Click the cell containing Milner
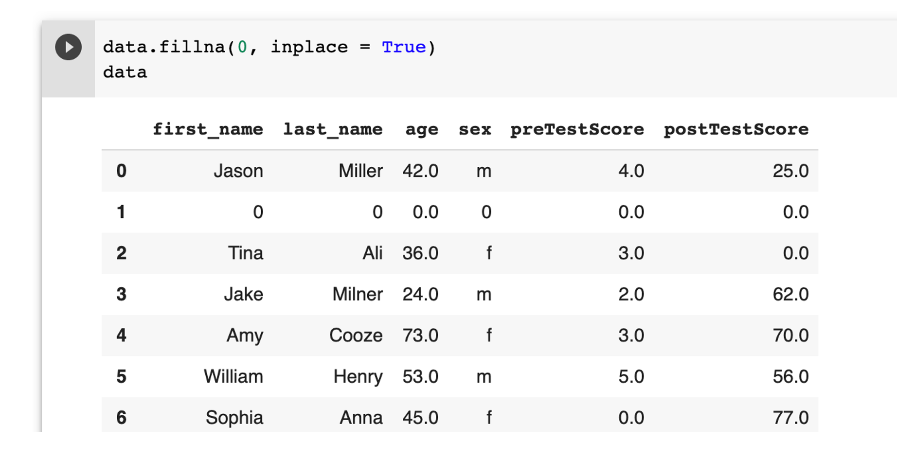This screenshot has height=460, width=897. pyautogui.click(x=357, y=294)
